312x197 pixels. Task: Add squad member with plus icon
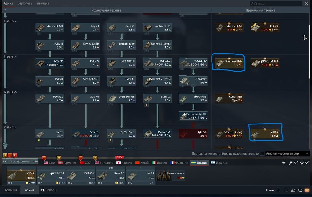pyautogui.click(x=278, y=190)
